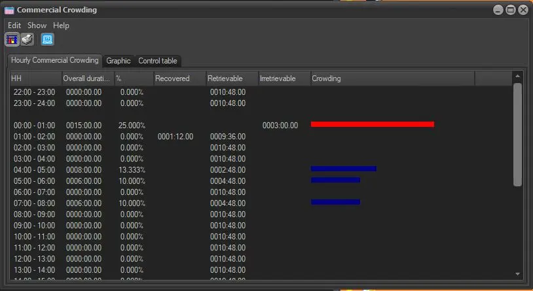Click the printer icon in toolbar
This screenshot has height=291, width=533.
coord(27,39)
